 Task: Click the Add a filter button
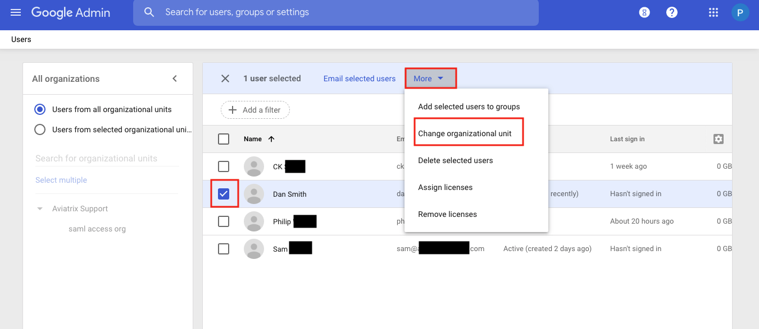click(255, 110)
